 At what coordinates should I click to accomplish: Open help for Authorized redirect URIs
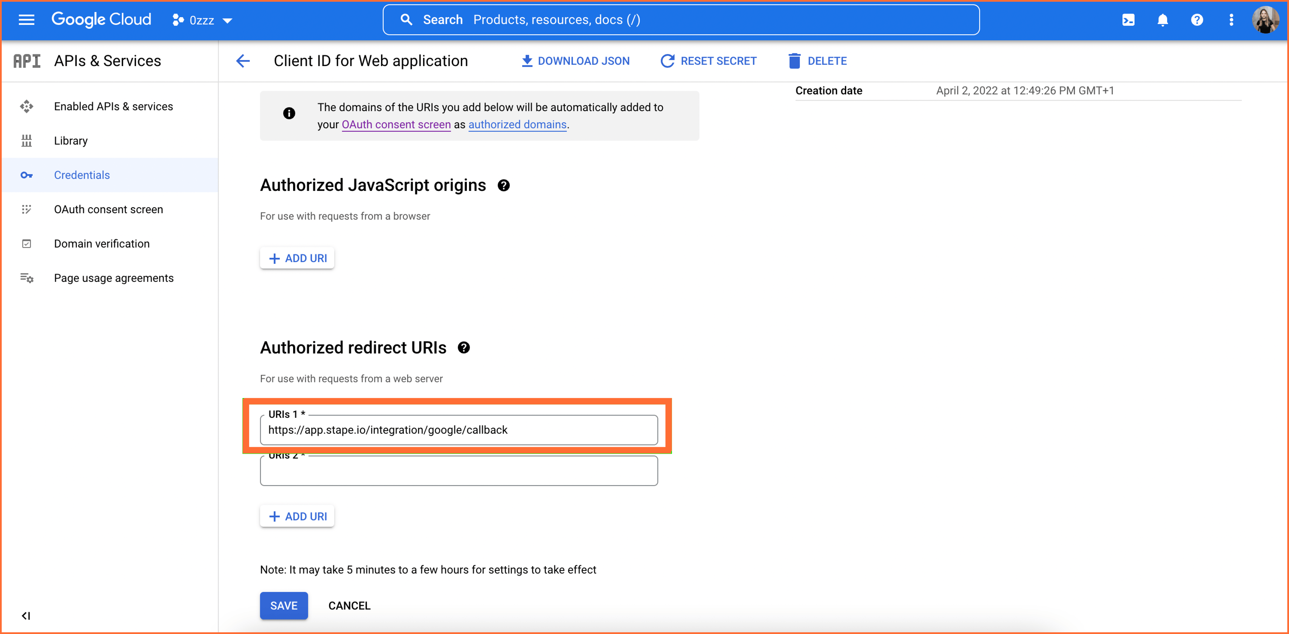463,347
